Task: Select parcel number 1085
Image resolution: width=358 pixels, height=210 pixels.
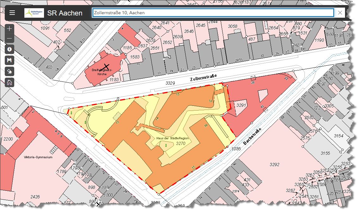Action: click(x=236, y=149)
